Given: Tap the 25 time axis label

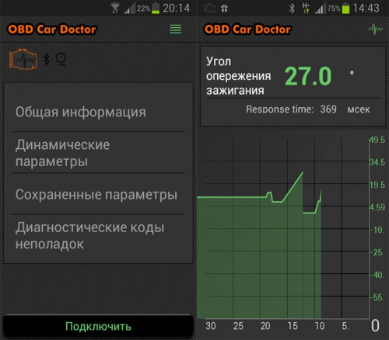Looking at the screenshot, I should [238, 326].
